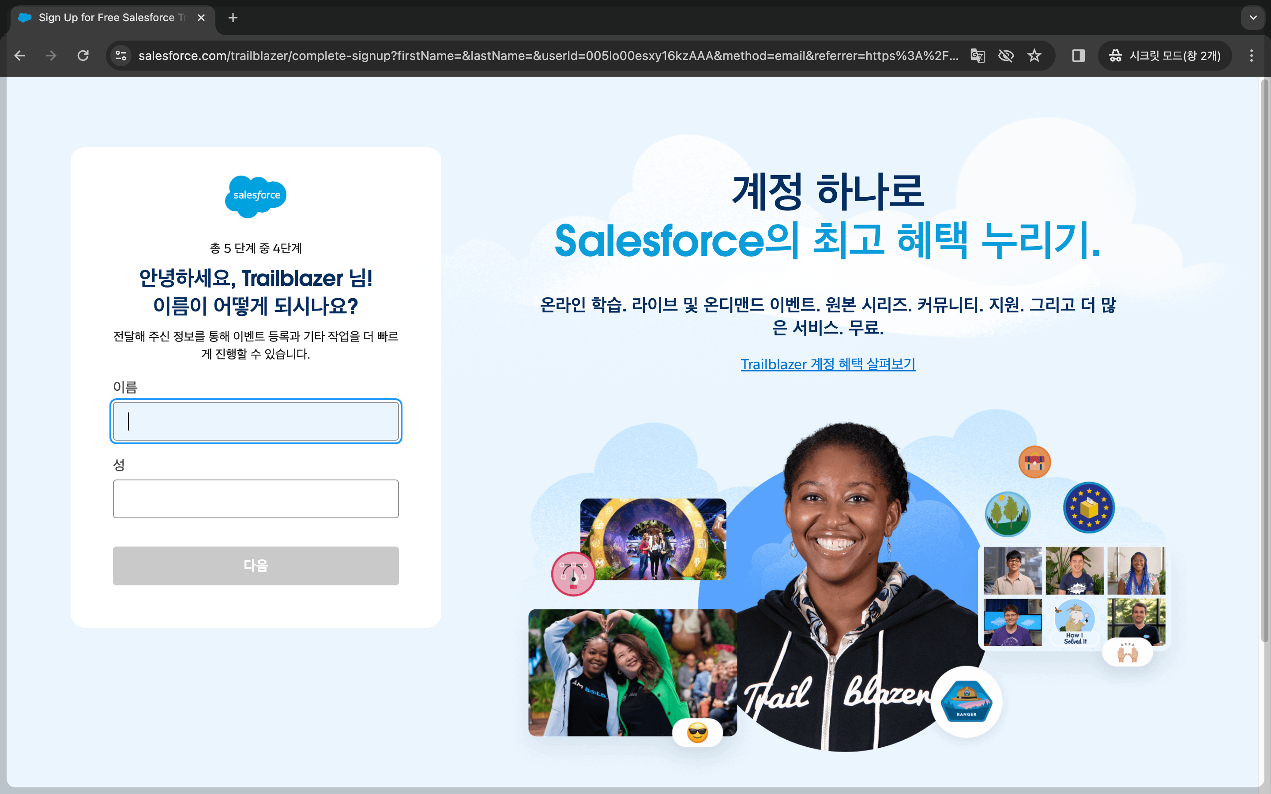
Task: Click the green trees badge icon
Action: pos(1008,513)
